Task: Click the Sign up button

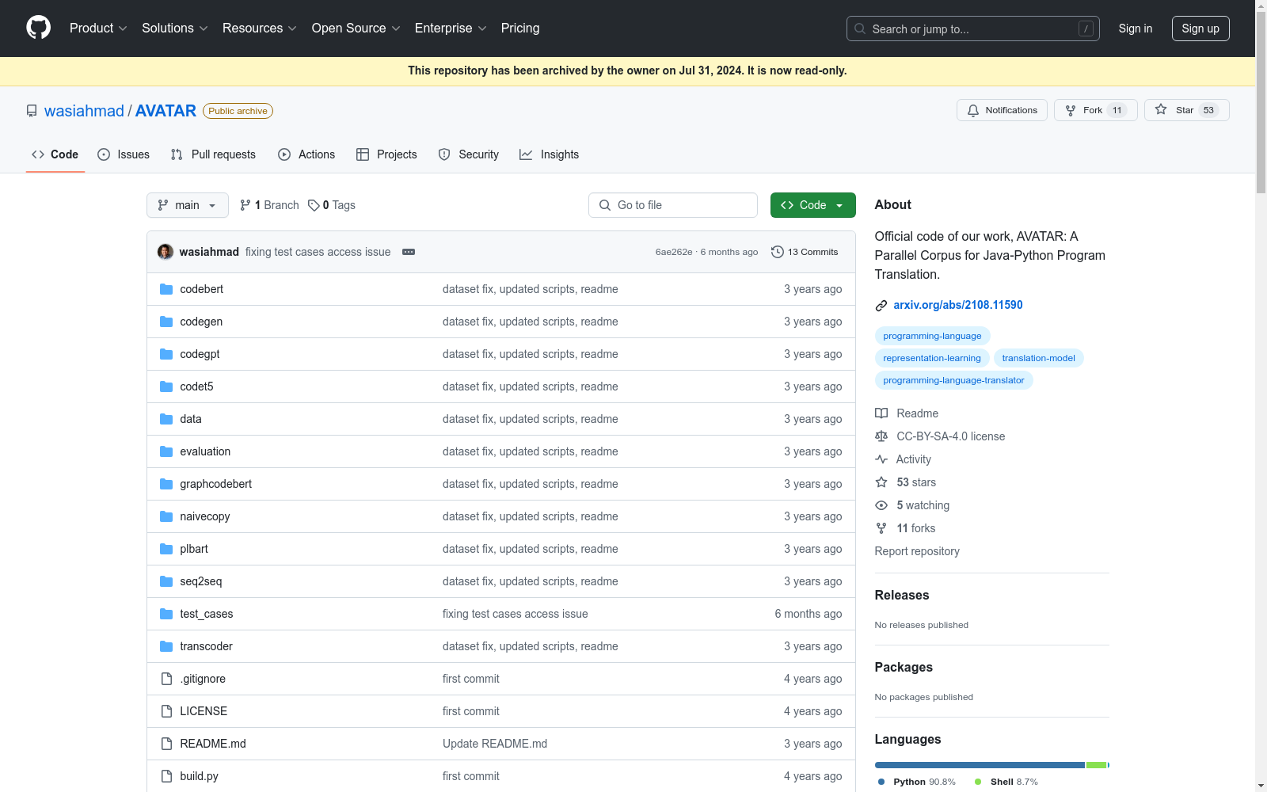Action: coord(1200,29)
